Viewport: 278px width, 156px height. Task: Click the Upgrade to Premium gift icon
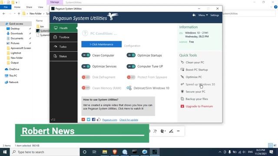click(182, 106)
